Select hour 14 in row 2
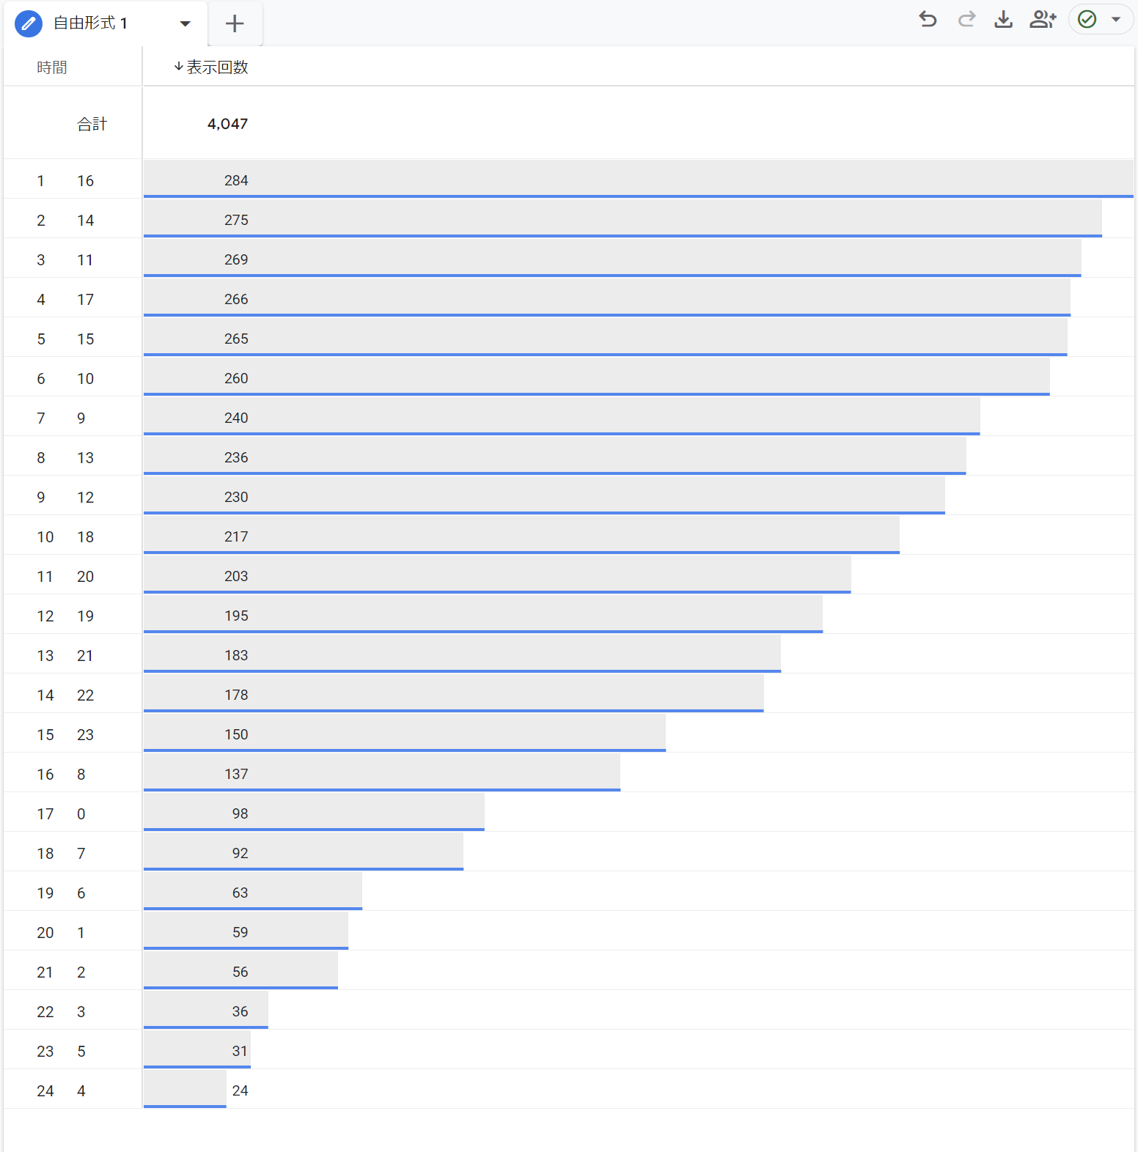 point(86,220)
